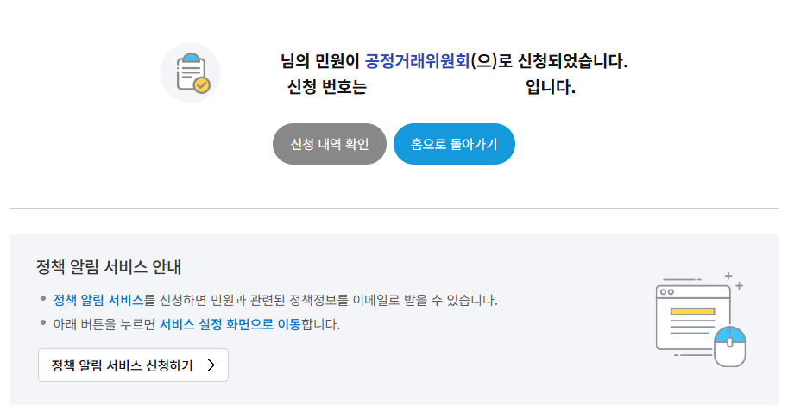Select 정책 알림 서비스 신청하기 button

133,365
